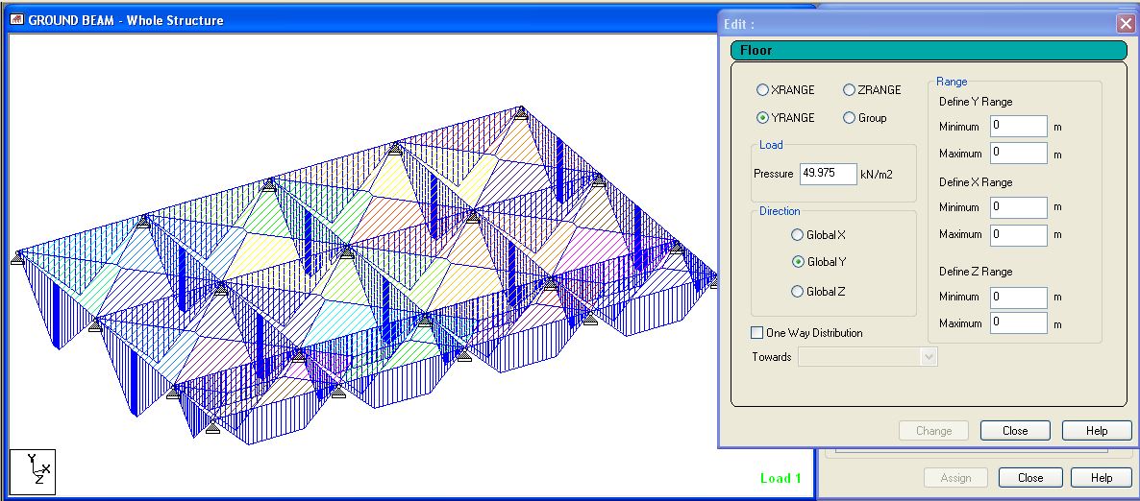Click the Assign button in background dialog
The width and height of the screenshot is (1140, 501).
[x=956, y=478]
